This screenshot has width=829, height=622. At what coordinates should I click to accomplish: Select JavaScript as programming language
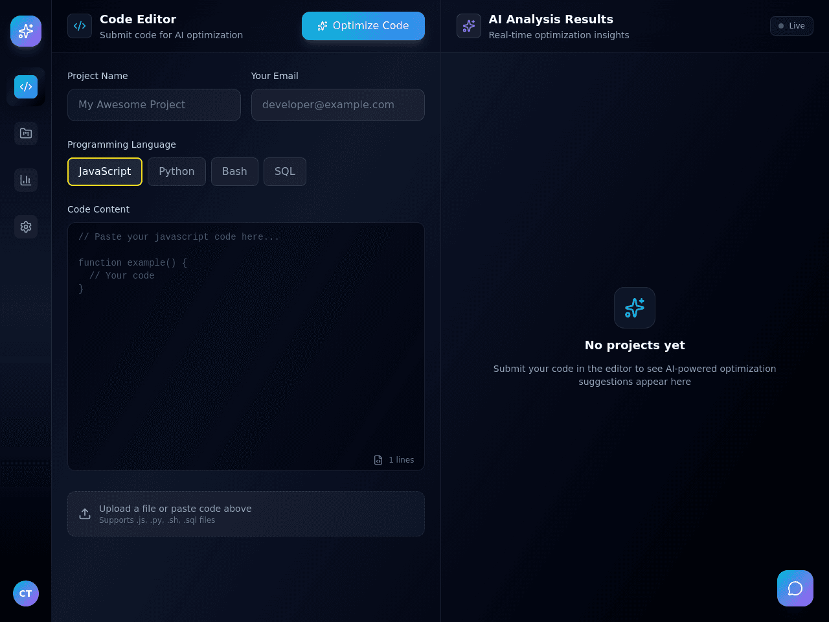click(105, 172)
